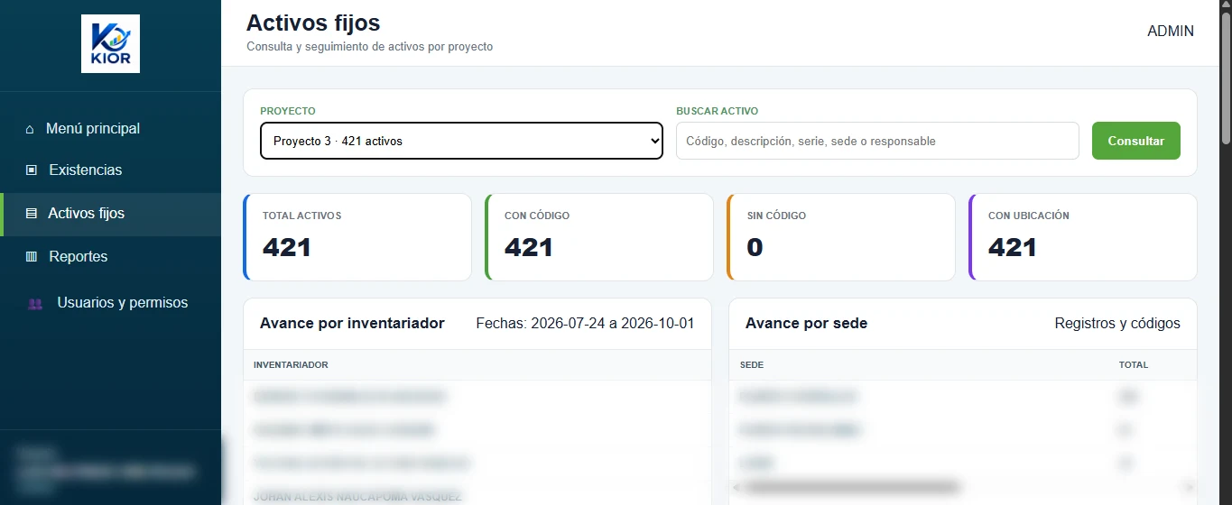Click the Total column header
Image resolution: width=1232 pixels, height=505 pixels.
pos(1134,365)
